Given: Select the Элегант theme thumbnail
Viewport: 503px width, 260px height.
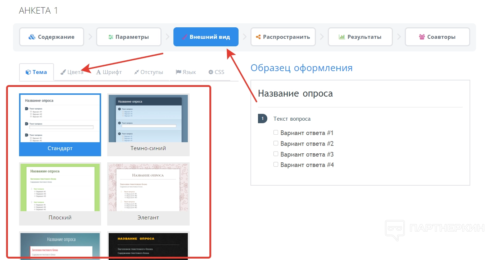Looking at the screenshot, I should tap(148, 187).
